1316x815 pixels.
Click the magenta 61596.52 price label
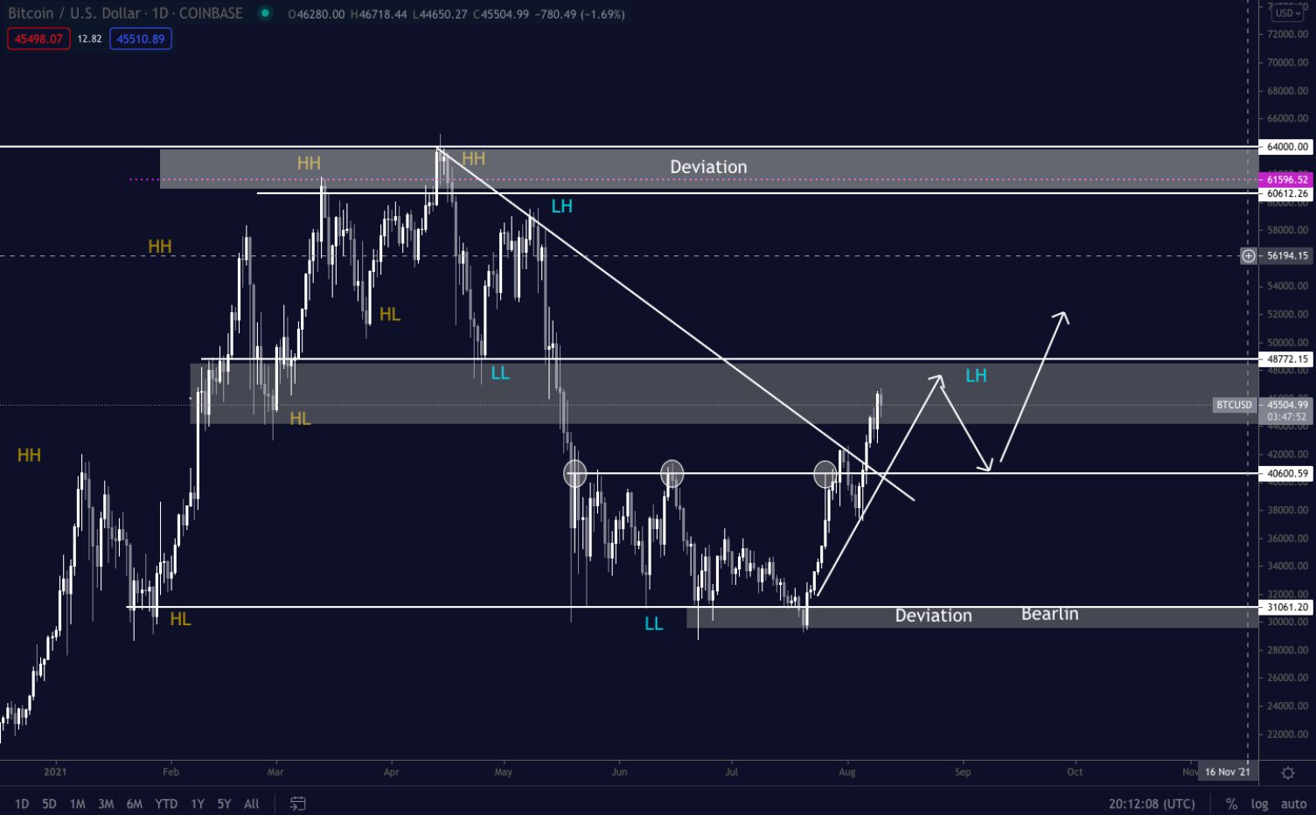click(1286, 179)
